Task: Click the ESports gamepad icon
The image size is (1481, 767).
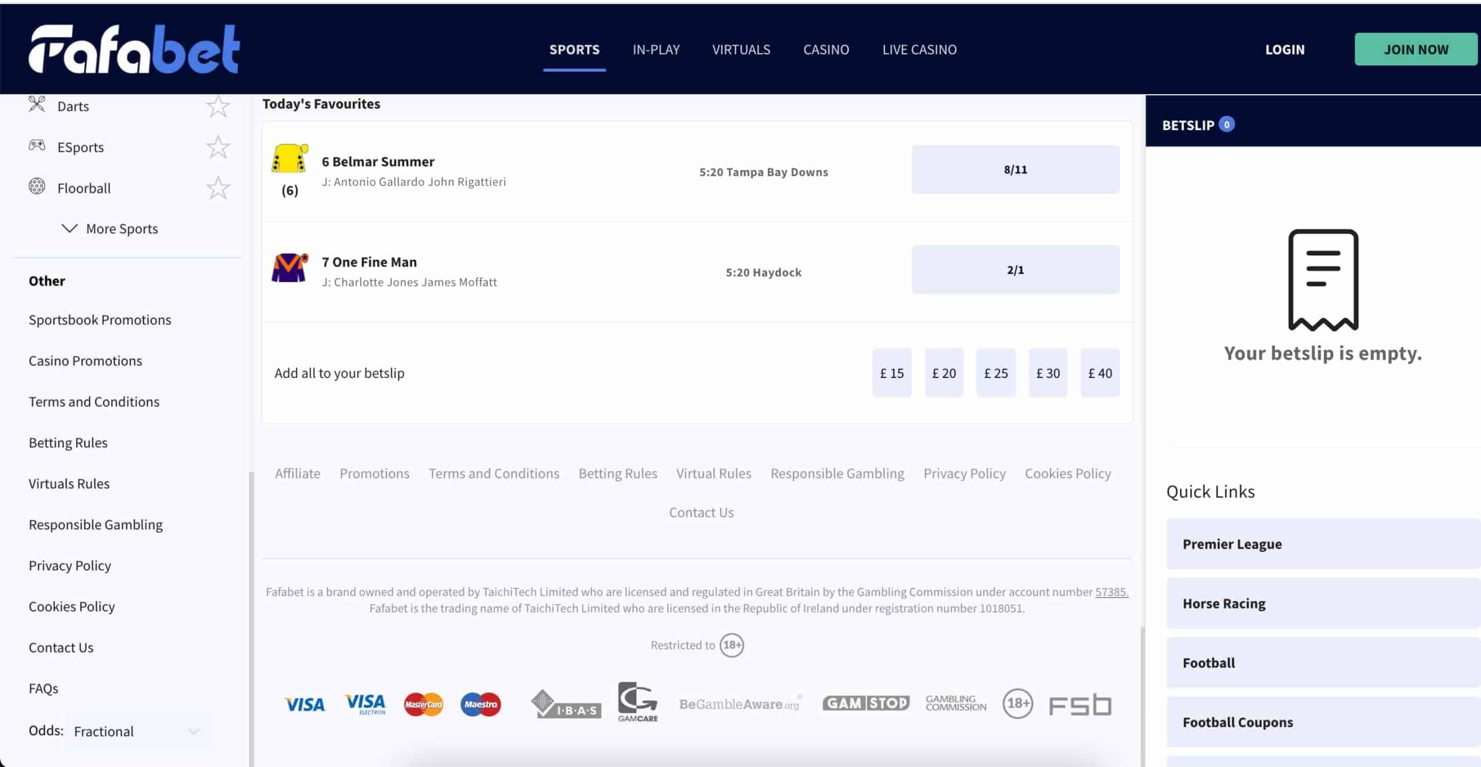Action: pyautogui.click(x=37, y=146)
